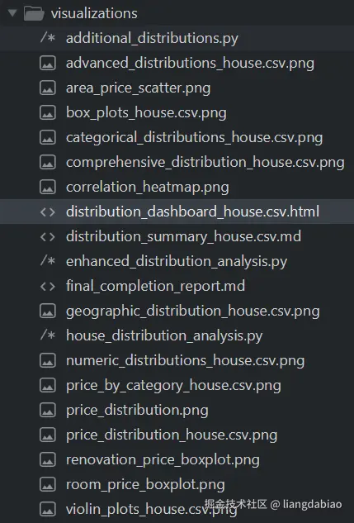Open advanced_distributions_house.csv.png
The height and width of the screenshot is (523, 354).
pyautogui.click(x=190, y=64)
